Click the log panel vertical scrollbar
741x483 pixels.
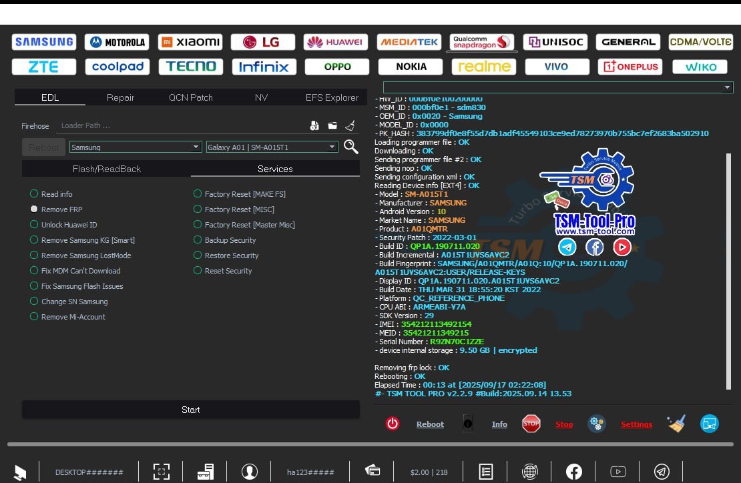tap(728, 271)
